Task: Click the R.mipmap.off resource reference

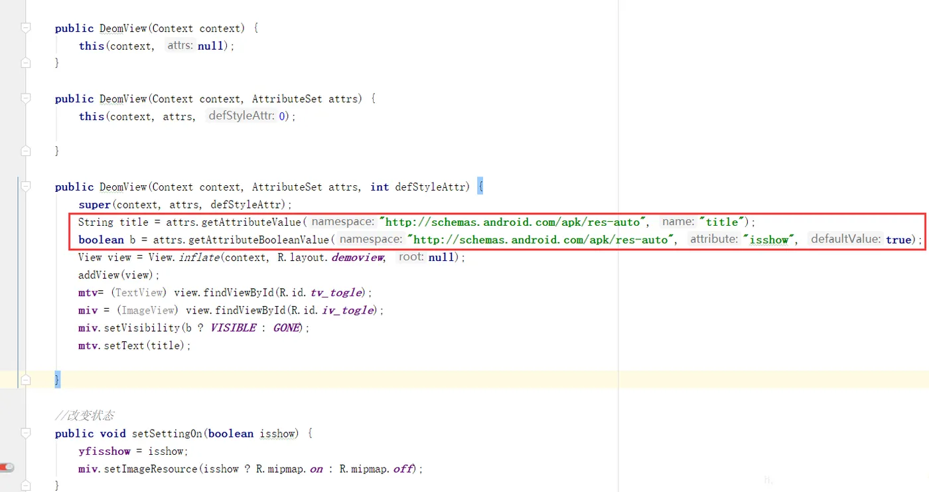Action: coord(376,469)
